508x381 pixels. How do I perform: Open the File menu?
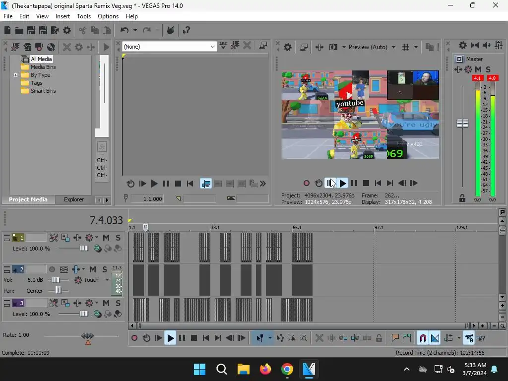point(8,16)
